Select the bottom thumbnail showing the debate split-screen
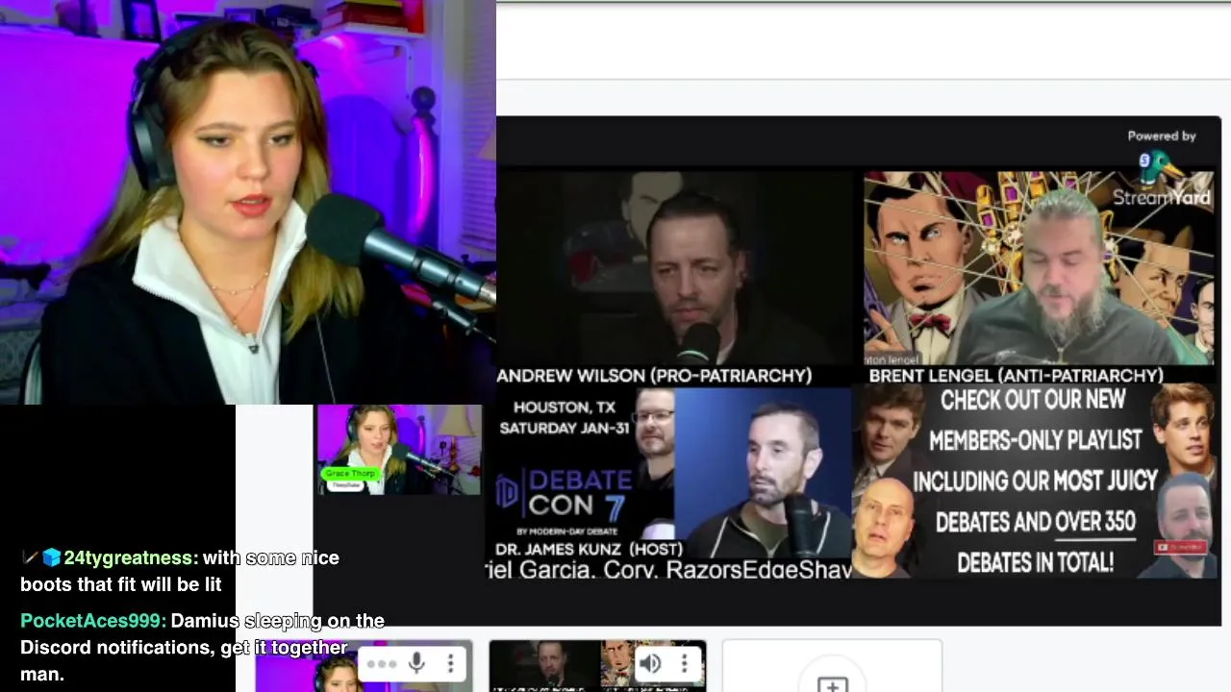 click(597, 666)
